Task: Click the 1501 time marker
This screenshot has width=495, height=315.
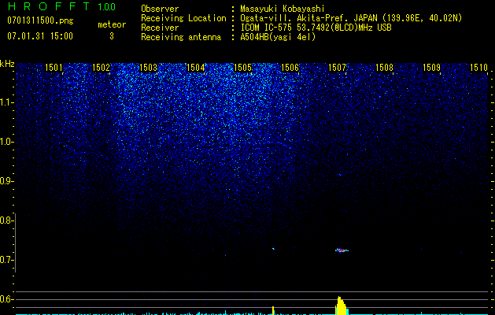Action: 54,68
